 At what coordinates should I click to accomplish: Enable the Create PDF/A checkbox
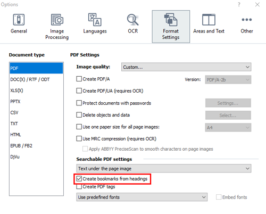pyautogui.click(x=79, y=79)
